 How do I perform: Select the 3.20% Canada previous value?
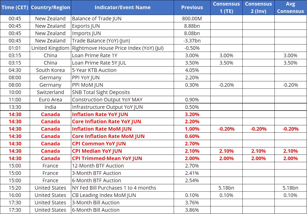192,114
